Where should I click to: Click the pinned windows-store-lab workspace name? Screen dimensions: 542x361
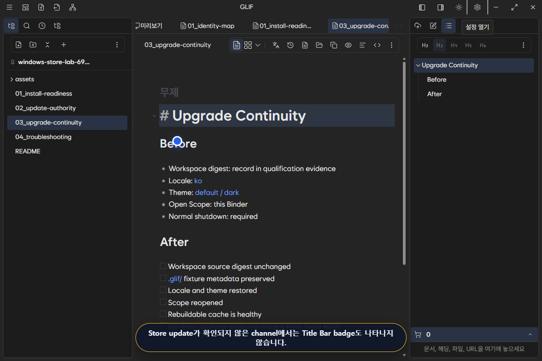click(54, 62)
